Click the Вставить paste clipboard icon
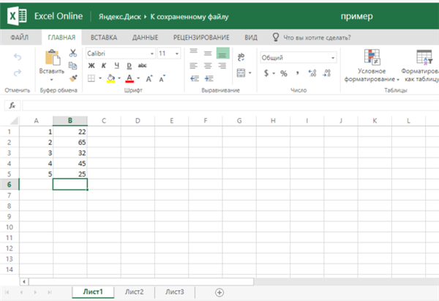Screen dimensions: 439x301 click(x=53, y=58)
